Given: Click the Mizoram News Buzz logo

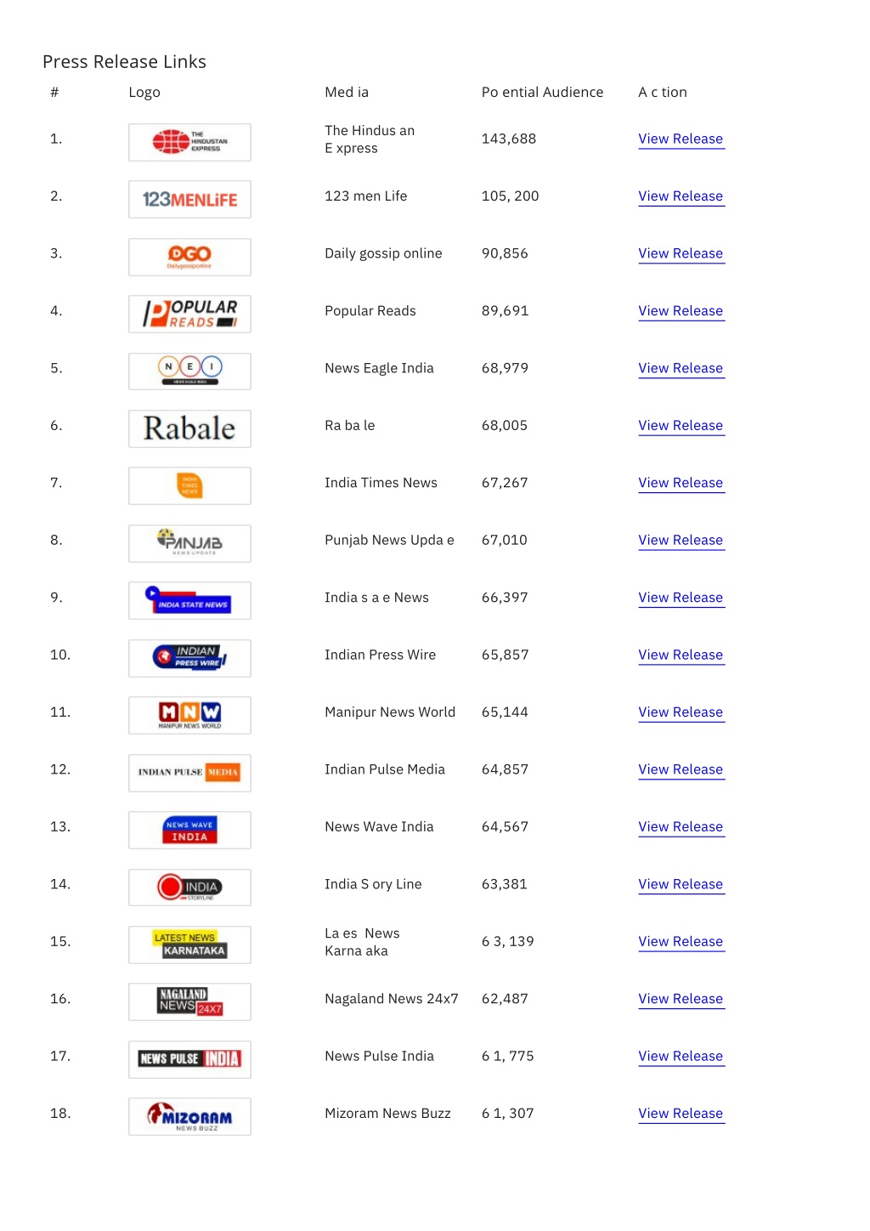Looking at the screenshot, I should (189, 1116).
